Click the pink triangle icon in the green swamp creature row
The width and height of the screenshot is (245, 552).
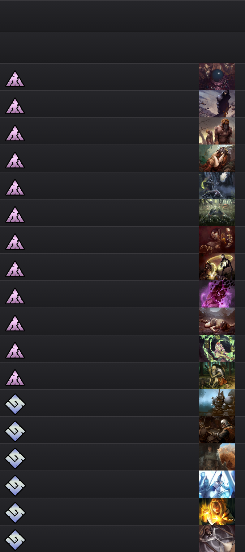15,214
